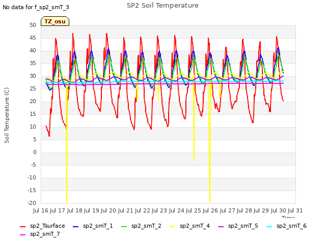Screen dimensions: 326x244
Task: Toggle sp2_smT_4 series in legend
Action: [189, 226]
